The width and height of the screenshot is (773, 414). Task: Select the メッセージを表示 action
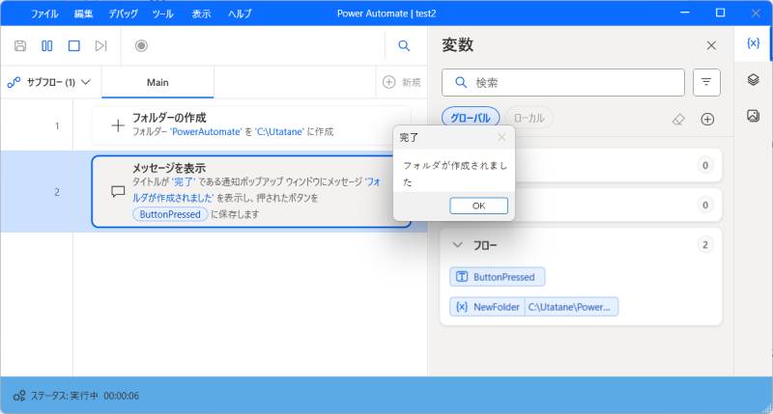pos(251,191)
